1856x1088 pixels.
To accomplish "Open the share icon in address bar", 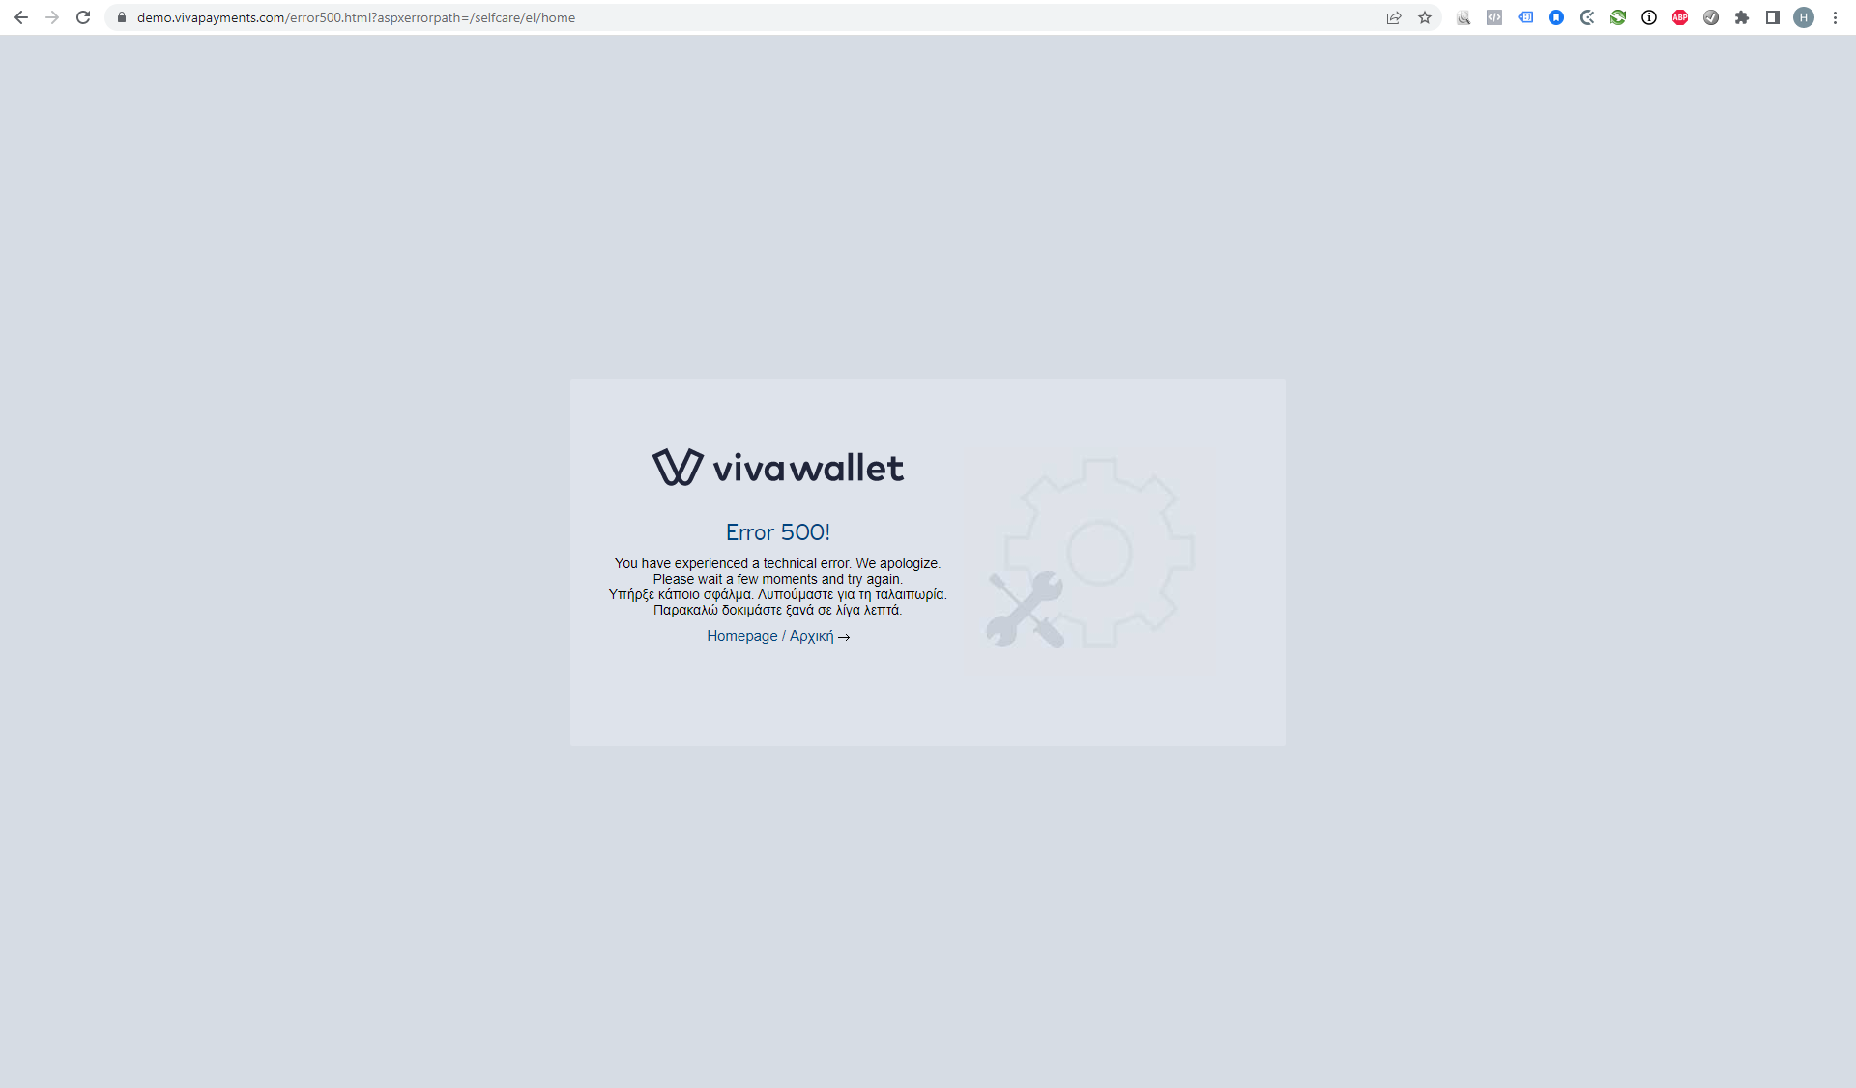I will 1393,17.
